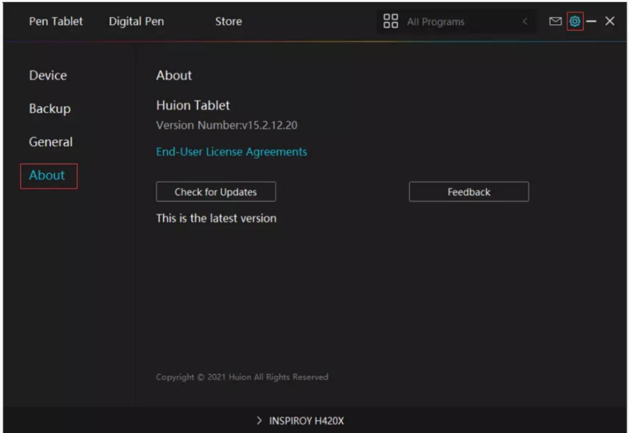Select General in the settings sidebar
Screen dimensions: 629x433
pos(51,142)
